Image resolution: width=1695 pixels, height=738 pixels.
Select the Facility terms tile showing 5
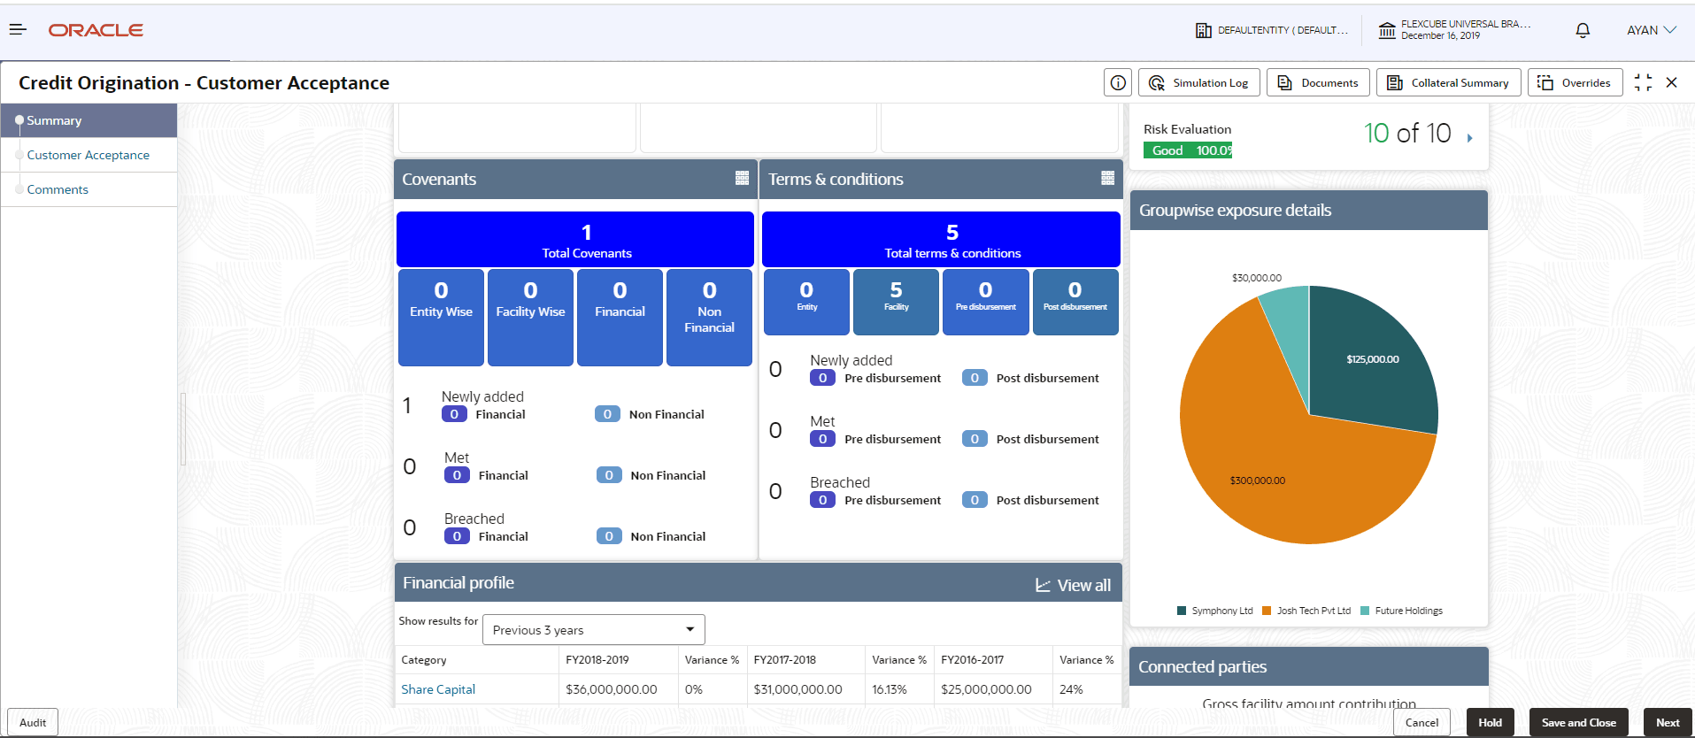[896, 302]
